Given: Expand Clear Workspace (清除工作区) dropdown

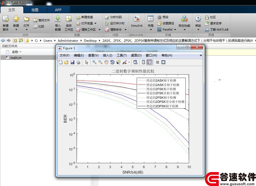Looking at the screenshot, I should click(99, 30).
